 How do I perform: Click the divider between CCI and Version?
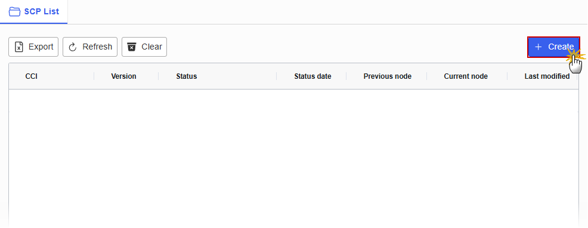point(94,76)
